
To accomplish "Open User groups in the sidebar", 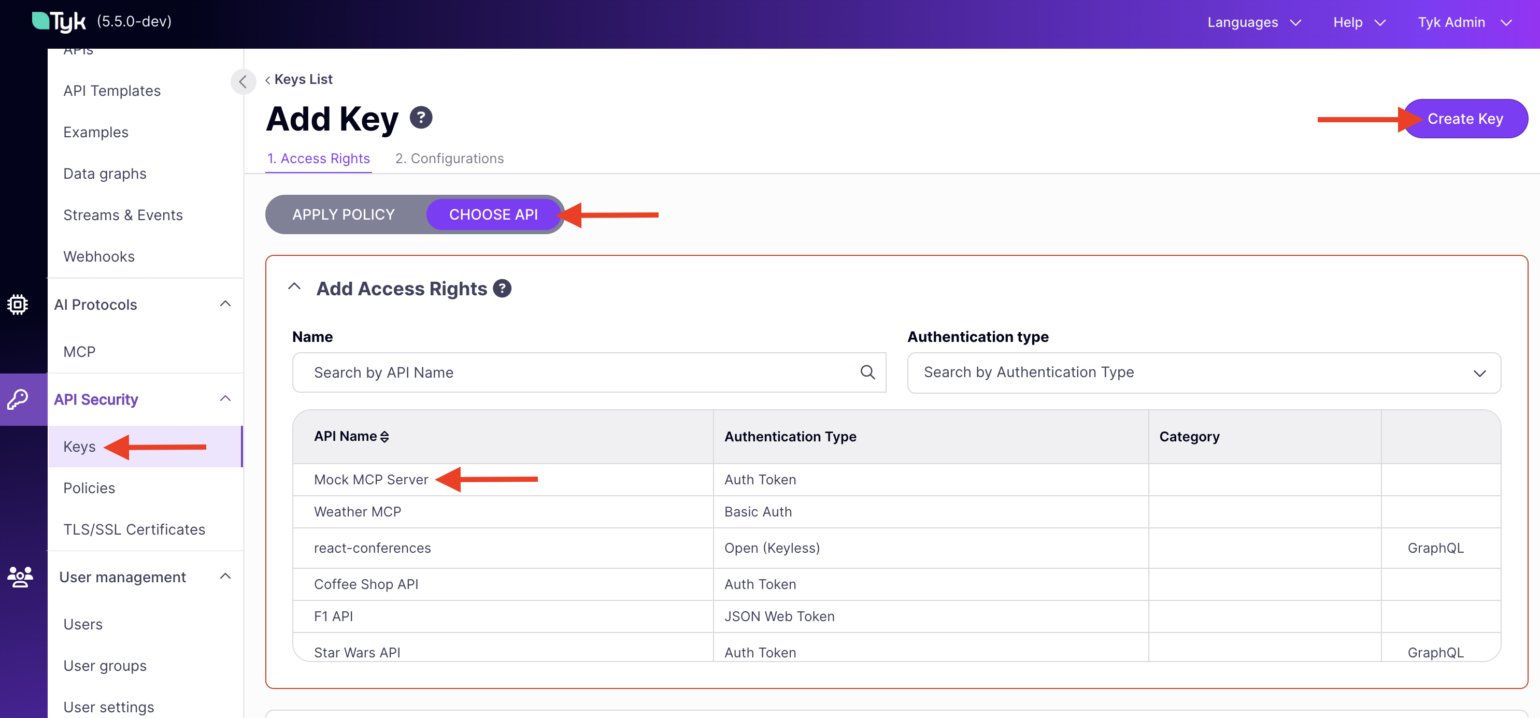I will pyautogui.click(x=105, y=666).
